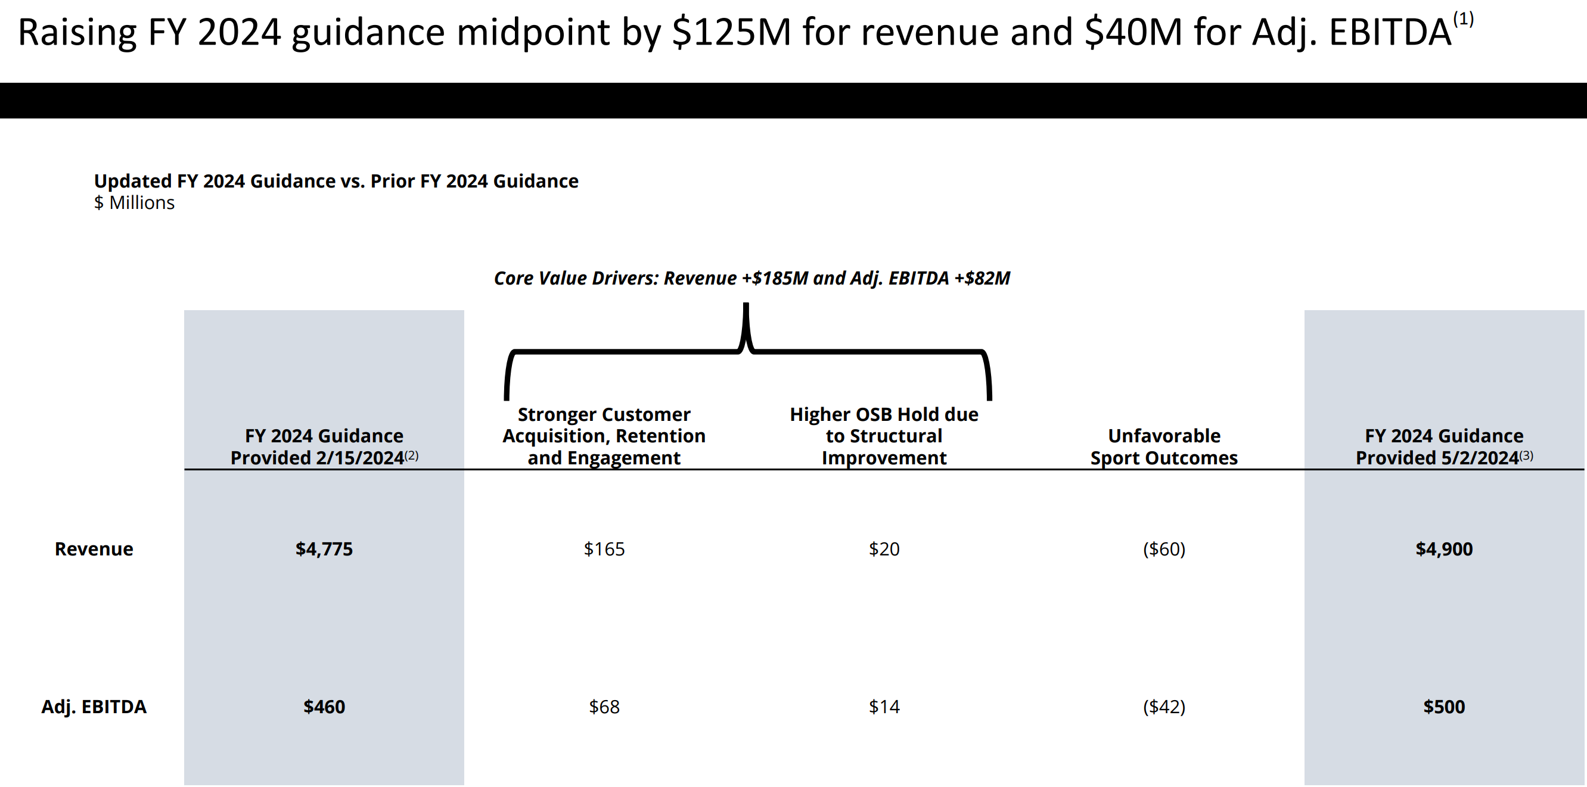Click the Higher OSB Hold column header
1587x787 pixels.
click(884, 436)
